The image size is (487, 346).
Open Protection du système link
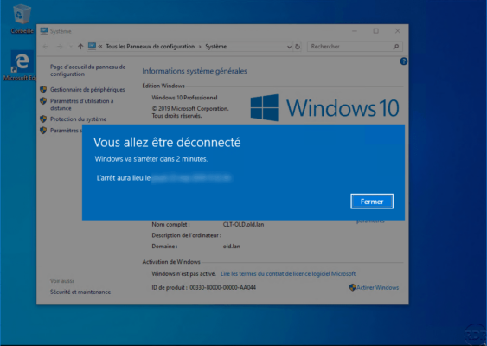click(78, 119)
